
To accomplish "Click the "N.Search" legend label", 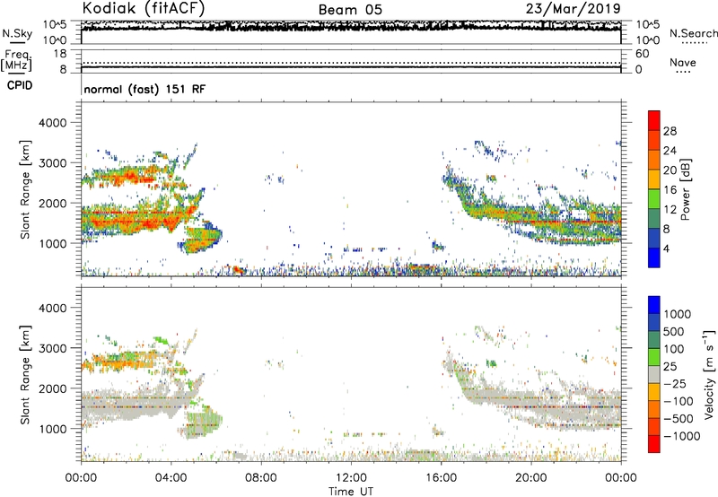I will tap(693, 33).
